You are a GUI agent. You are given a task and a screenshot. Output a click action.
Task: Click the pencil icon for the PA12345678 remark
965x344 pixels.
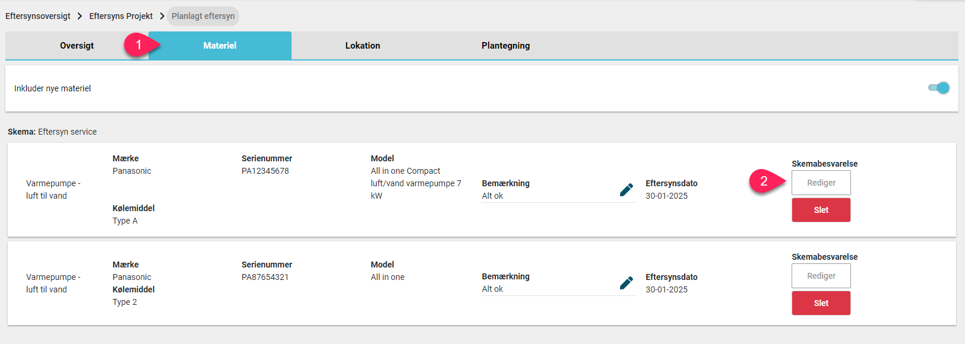click(626, 190)
